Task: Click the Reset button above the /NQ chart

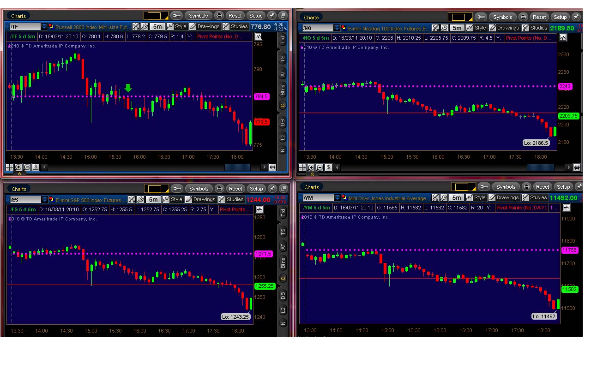Action: [x=539, y=17]
